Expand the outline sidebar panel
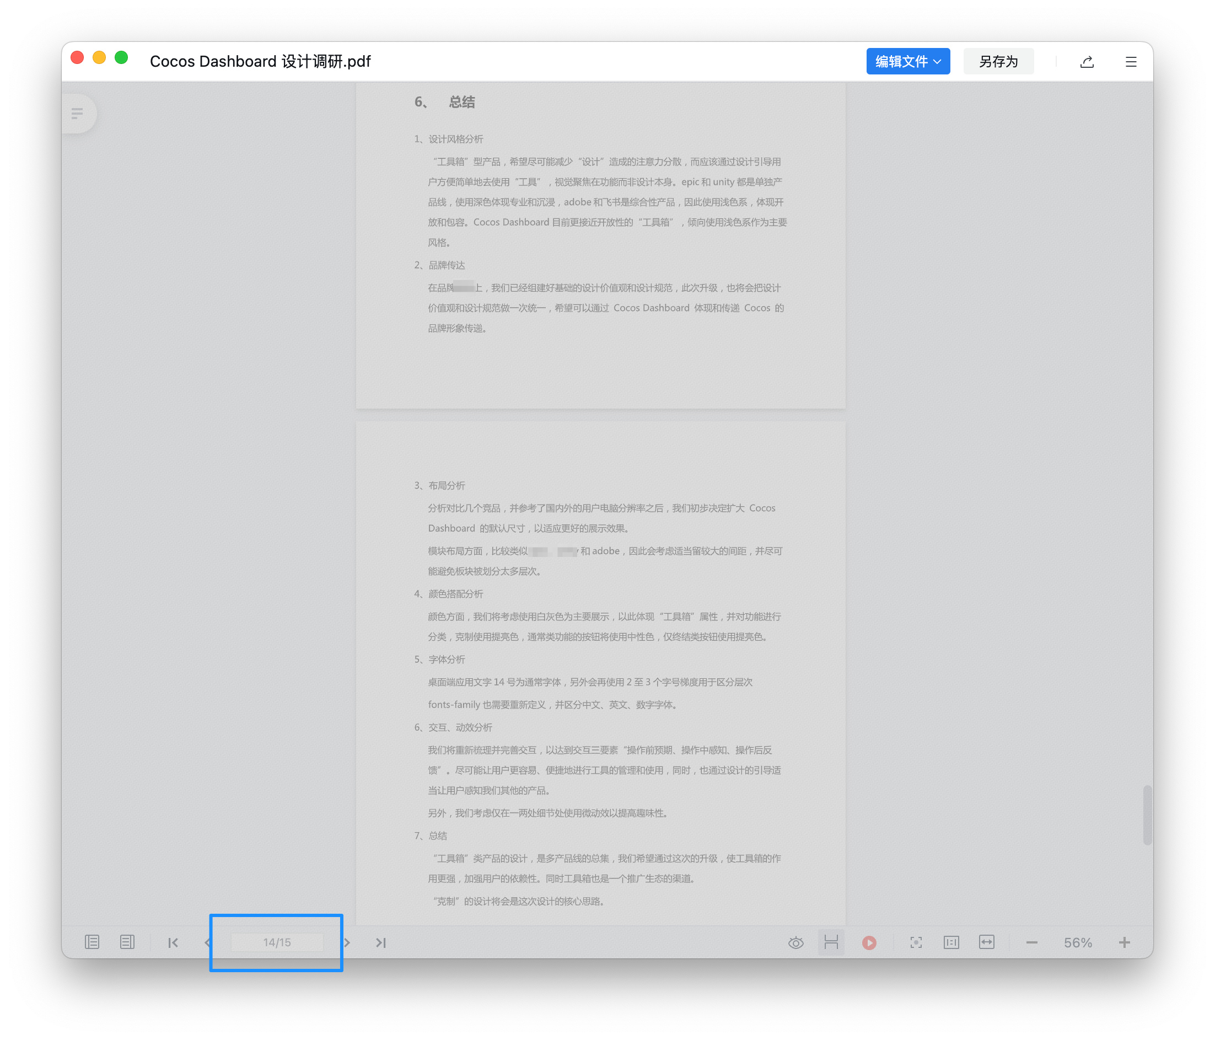 (x=77, y=113)
